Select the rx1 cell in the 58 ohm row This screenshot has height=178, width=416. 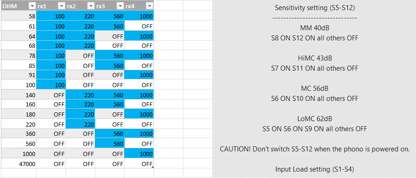click(x=51, y=16)
